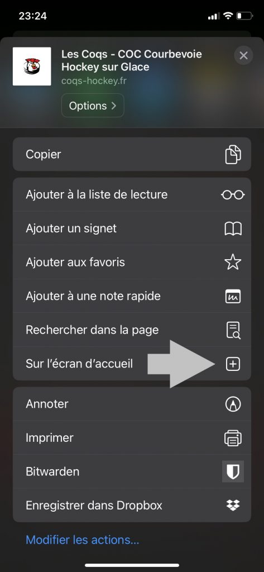Tap the printer icon
The height and width of the screenshot is (572, 264).
[233, 438]
